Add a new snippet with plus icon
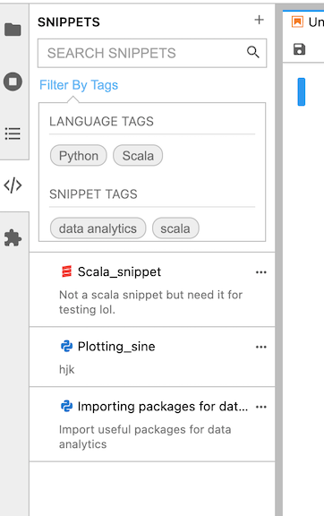 (260, 20)
